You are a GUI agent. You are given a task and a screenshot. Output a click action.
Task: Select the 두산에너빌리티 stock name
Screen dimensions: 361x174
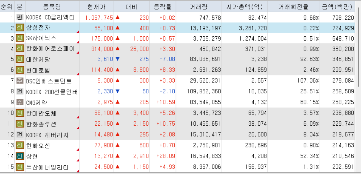point(47,167)
